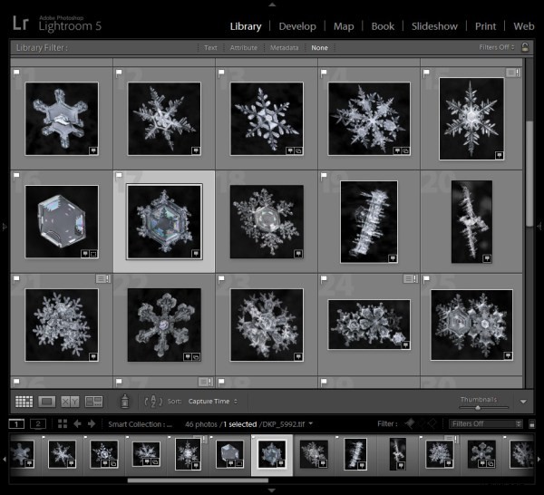Screen dimensions: 544x495
Task: Collapse the top module panel with the triangle
Action: coord(272,5)
